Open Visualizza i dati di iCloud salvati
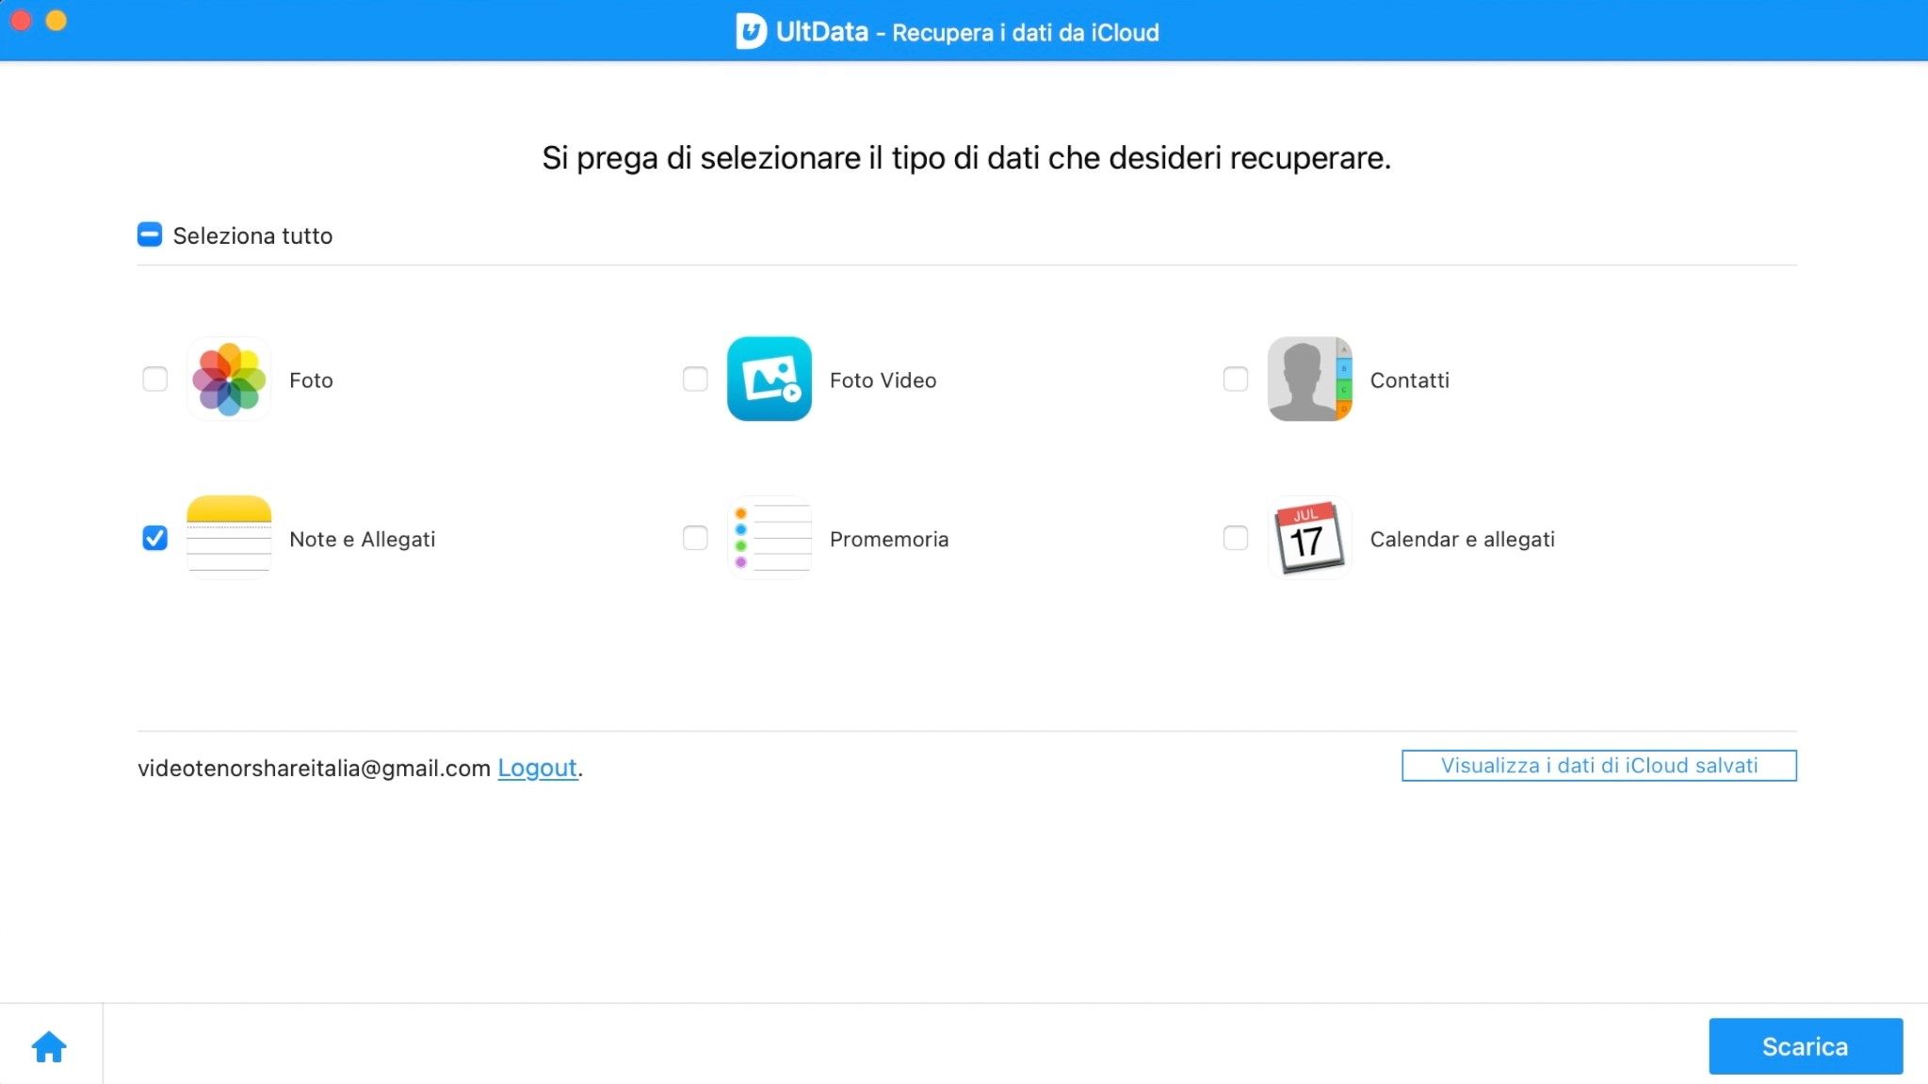The height and width of the screenshot is (1084, 1928). (x=1599, y=766)
